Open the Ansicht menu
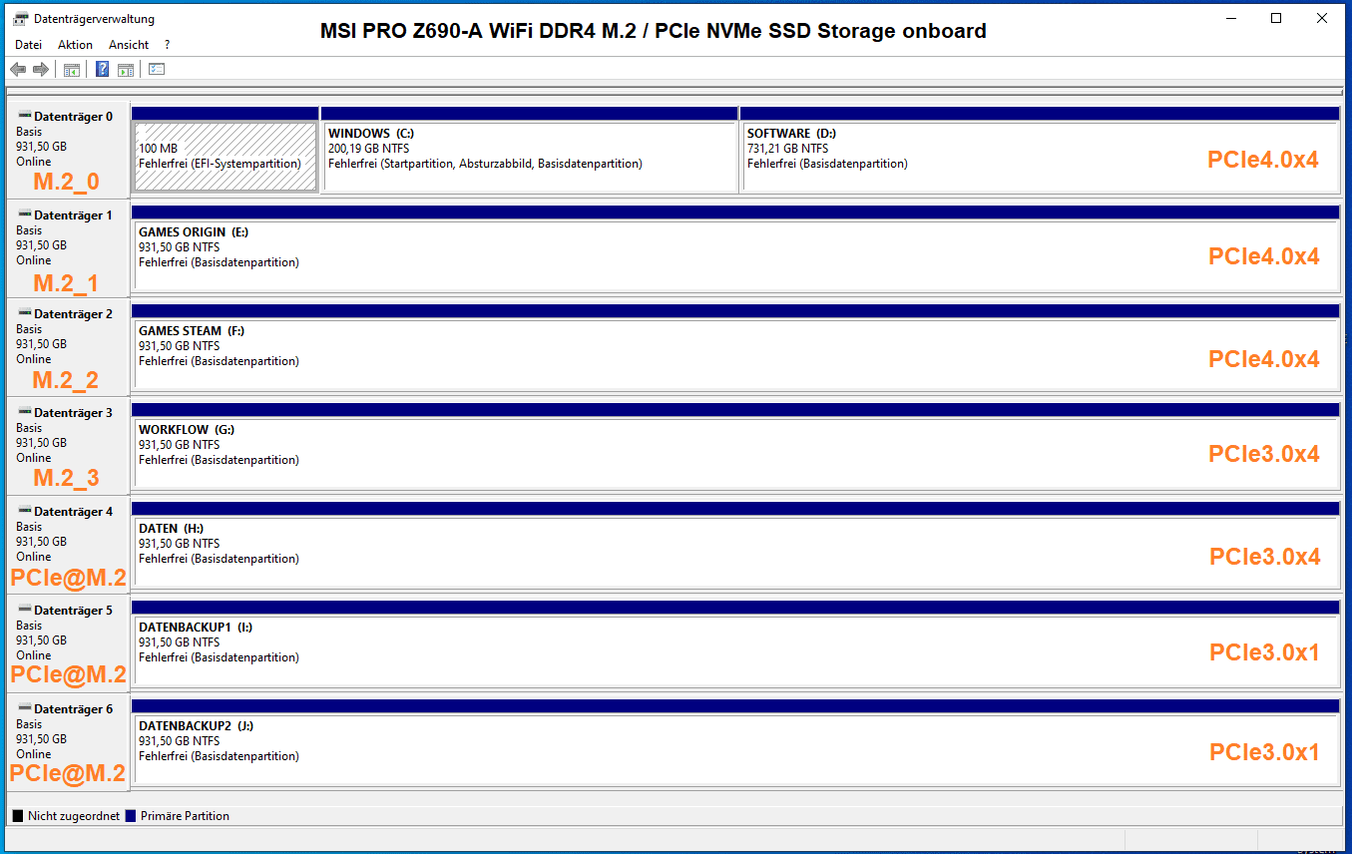The image size is (1352, 854). (x=129, y=45)
